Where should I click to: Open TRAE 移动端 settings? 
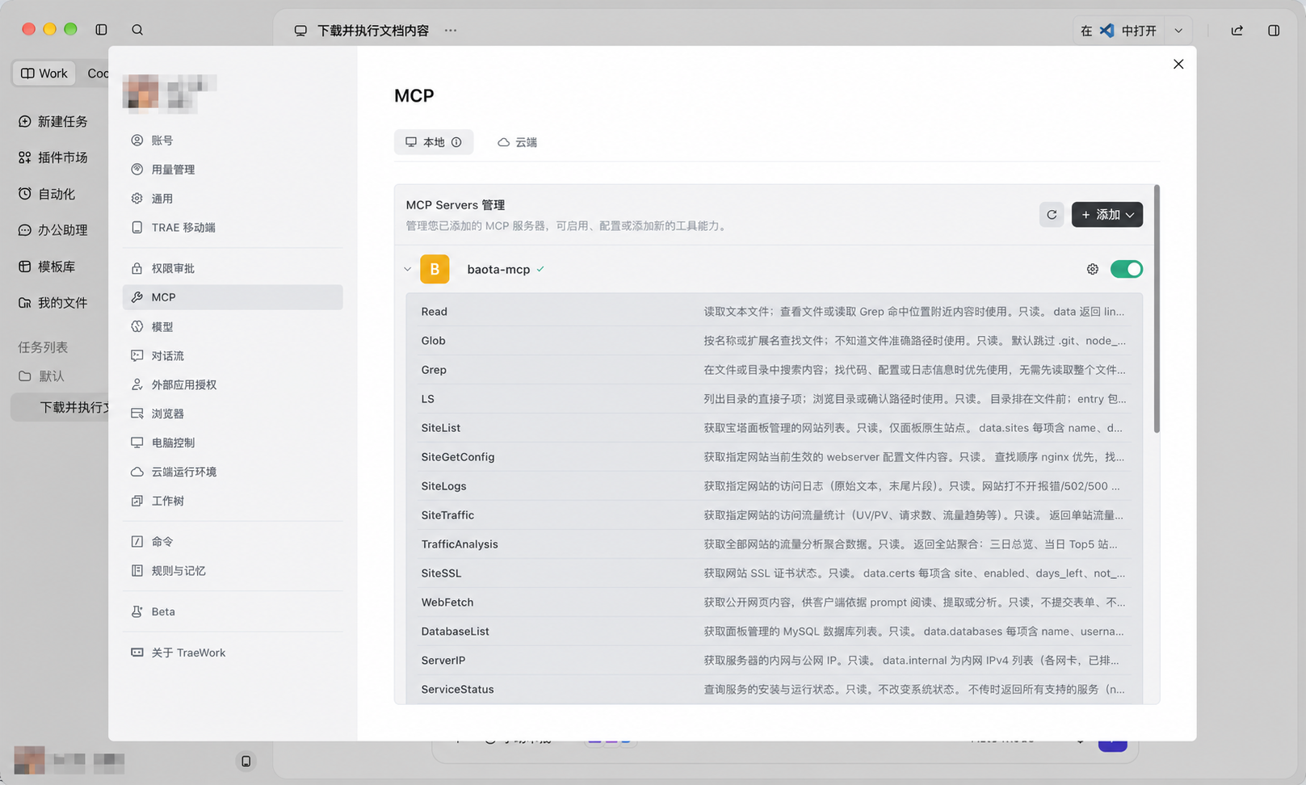[233, 228]
